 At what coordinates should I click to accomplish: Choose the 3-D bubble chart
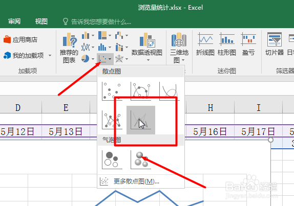[141, 160]
